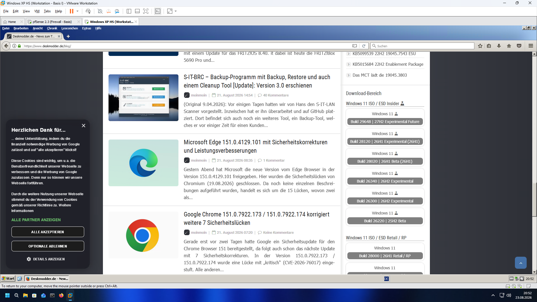Send Ctrl+Alt+Del to the virtual machine
Screen dimensions: 537x302
coord(88,11)
